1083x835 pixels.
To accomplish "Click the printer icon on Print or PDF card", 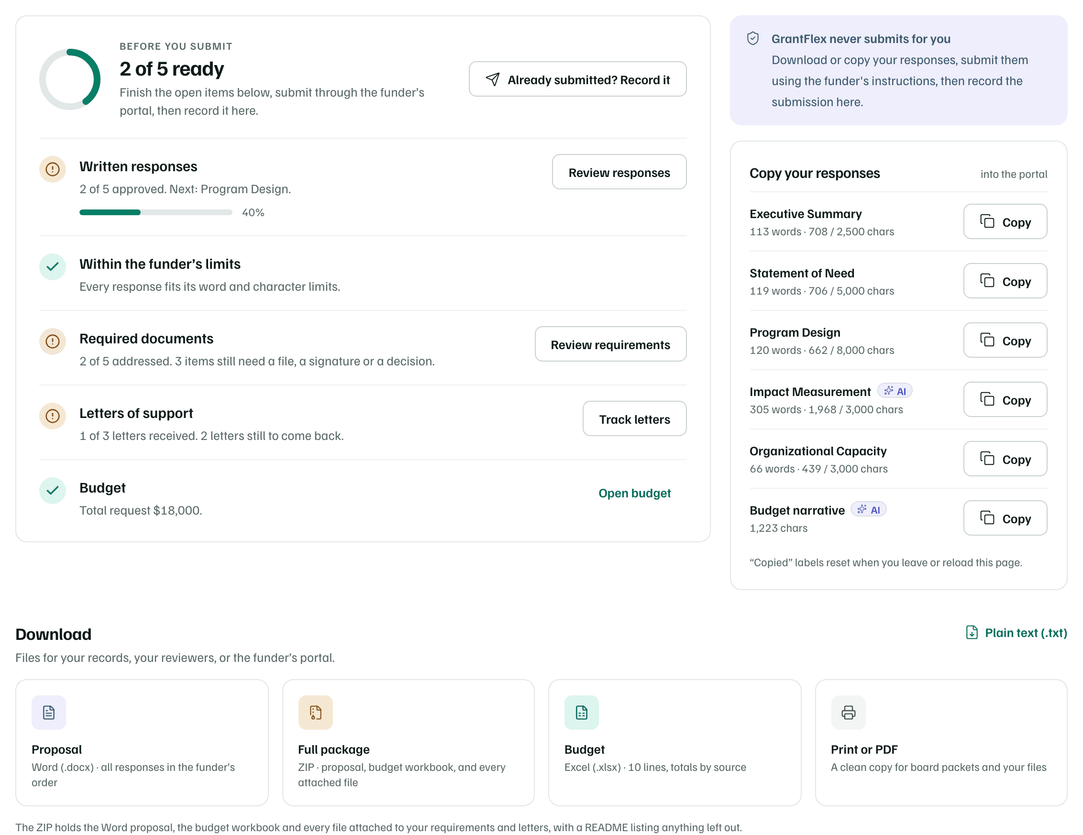I will click(x=849, y=713).
